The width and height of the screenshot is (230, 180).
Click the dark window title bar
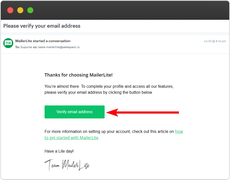pyautogui.click(x=125, y=10)
